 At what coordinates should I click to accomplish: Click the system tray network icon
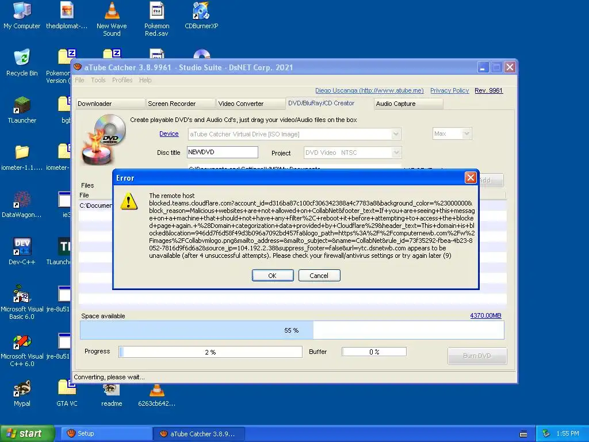coord(546,433)
